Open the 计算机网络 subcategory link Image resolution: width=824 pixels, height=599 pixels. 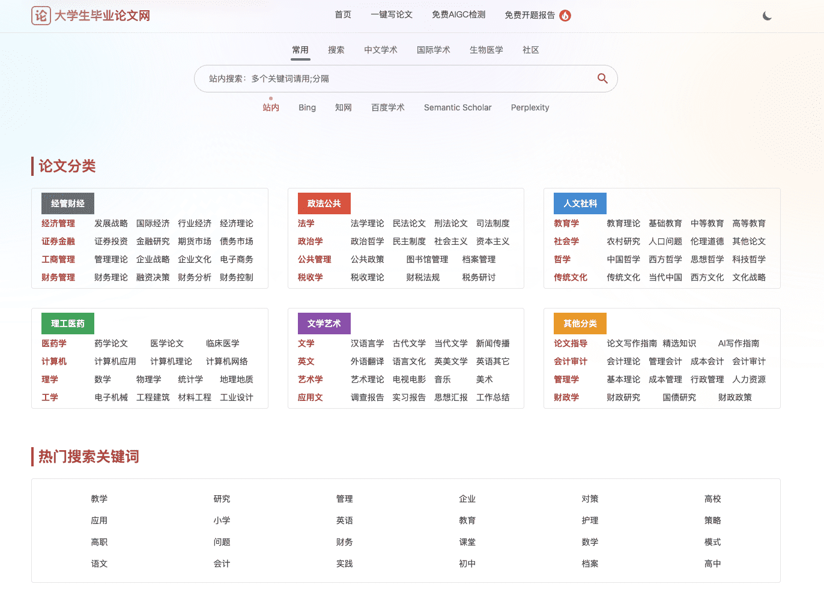pyautogui.click(x=227, y=361)
